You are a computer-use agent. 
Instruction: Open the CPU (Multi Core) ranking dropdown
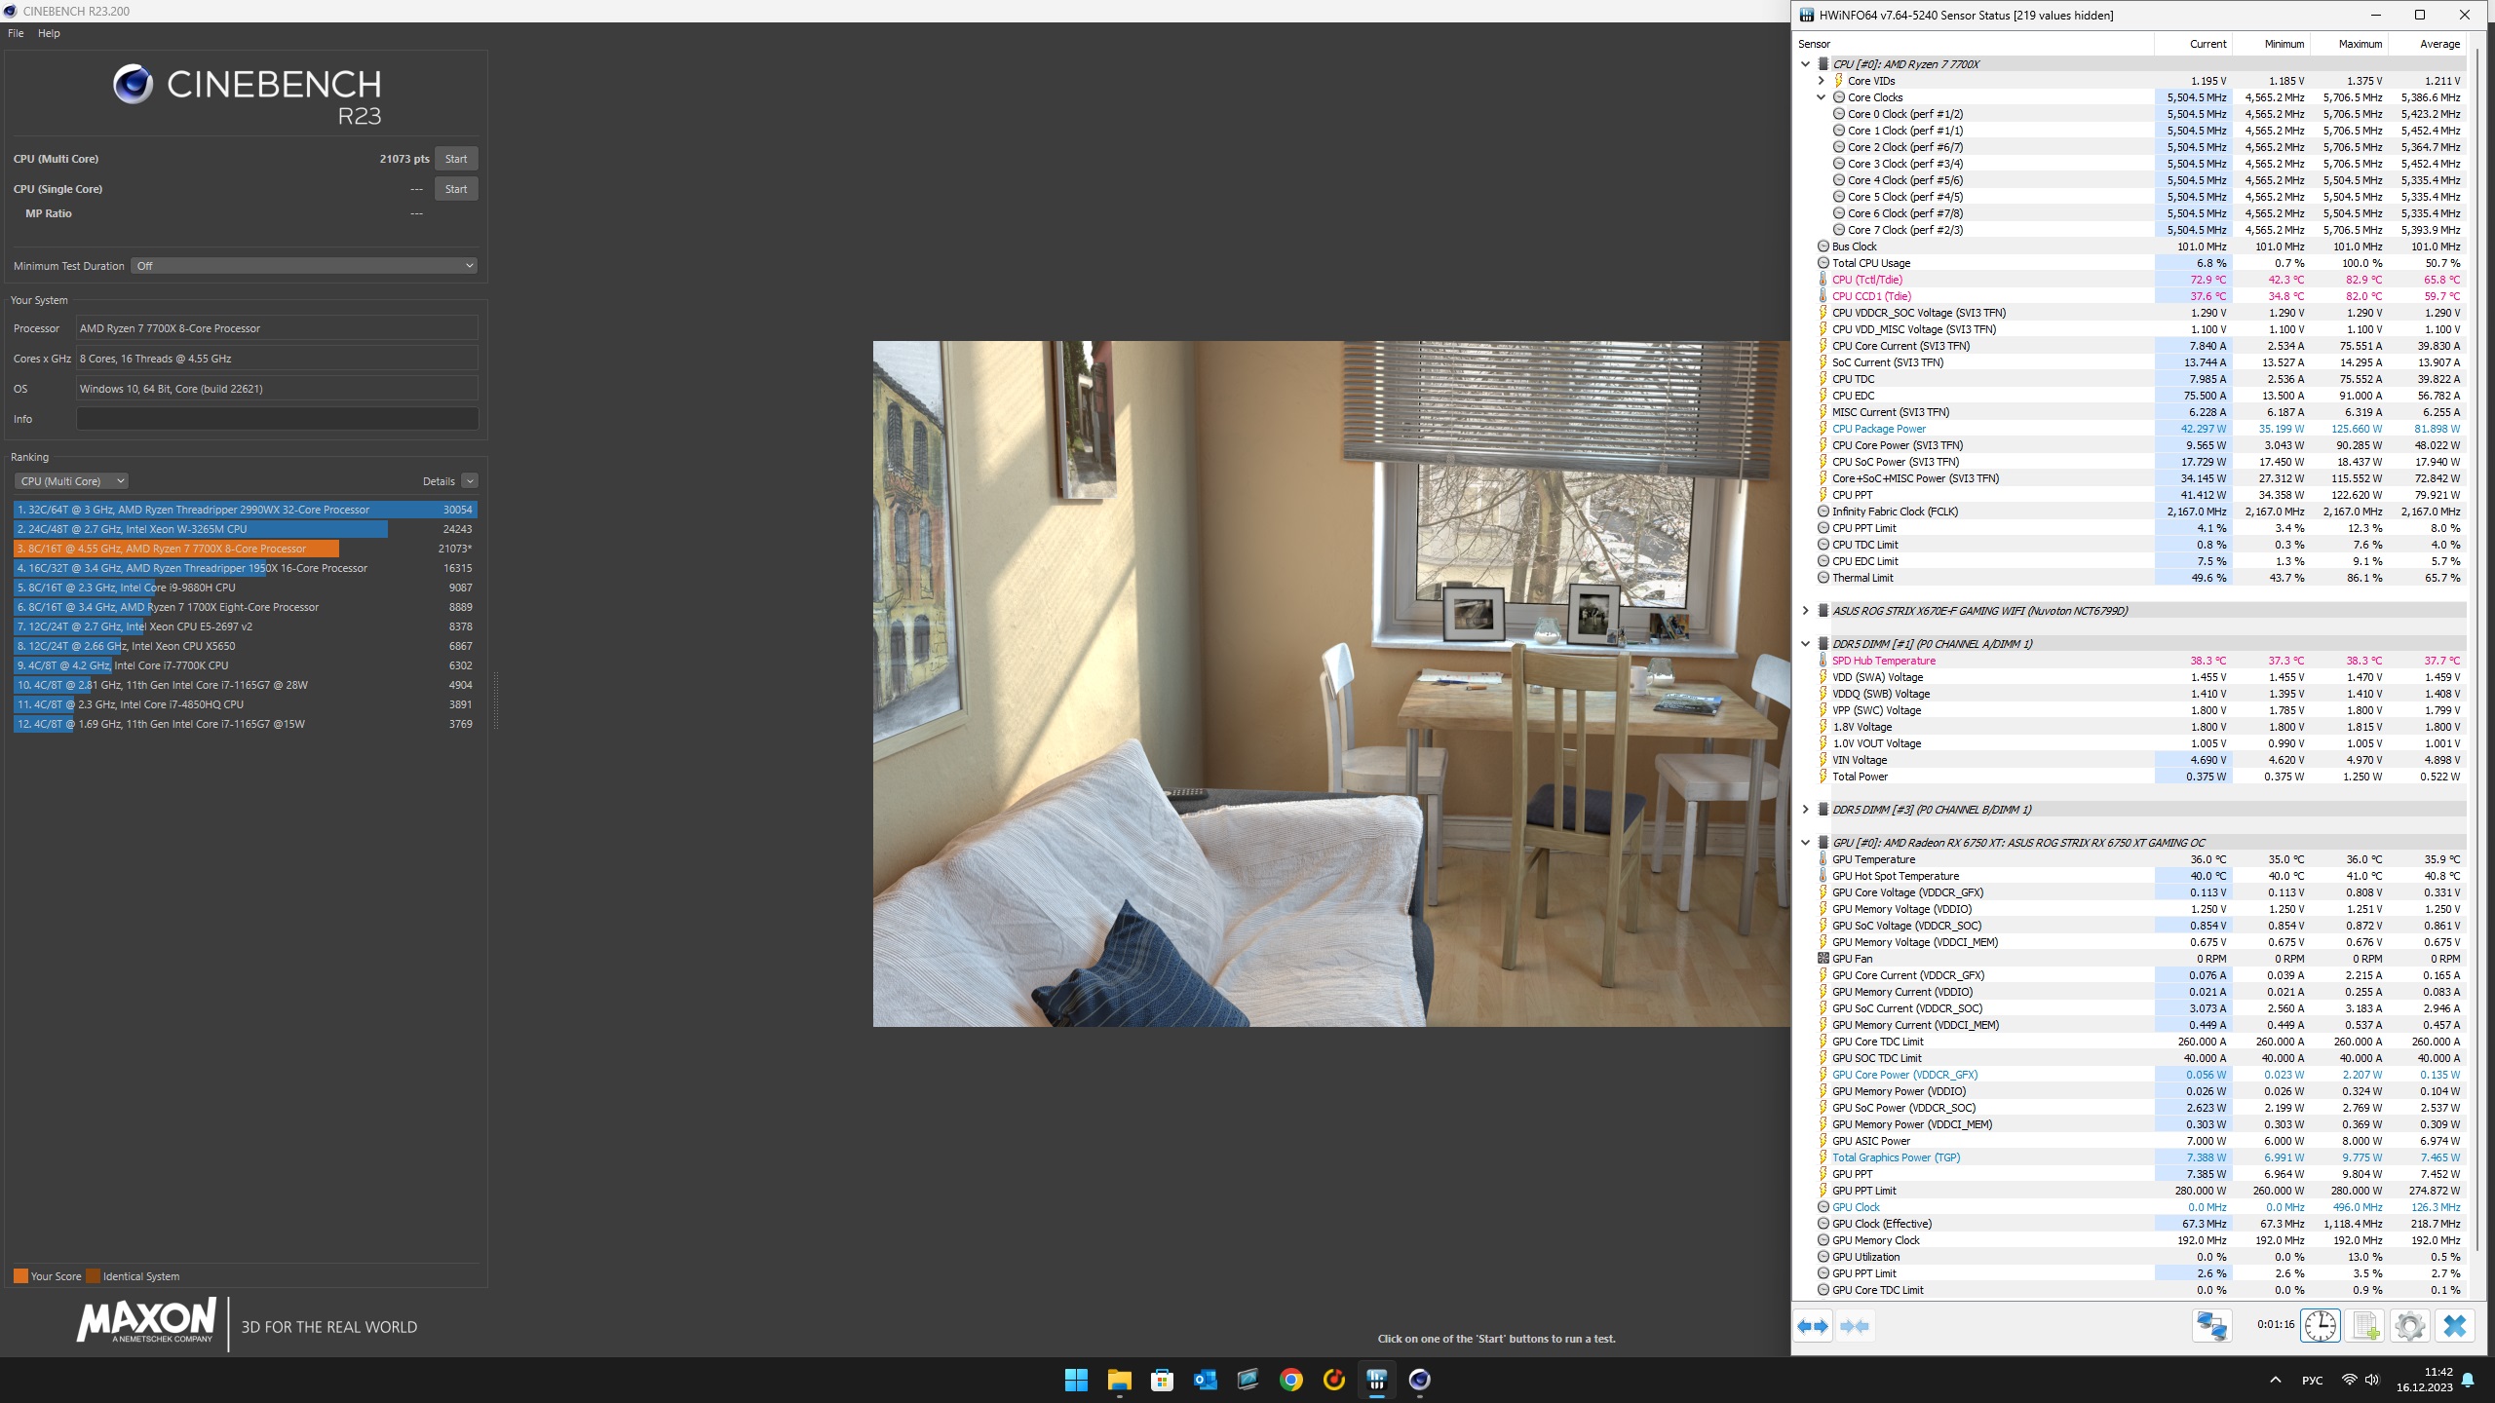click(x=72, y=481)
